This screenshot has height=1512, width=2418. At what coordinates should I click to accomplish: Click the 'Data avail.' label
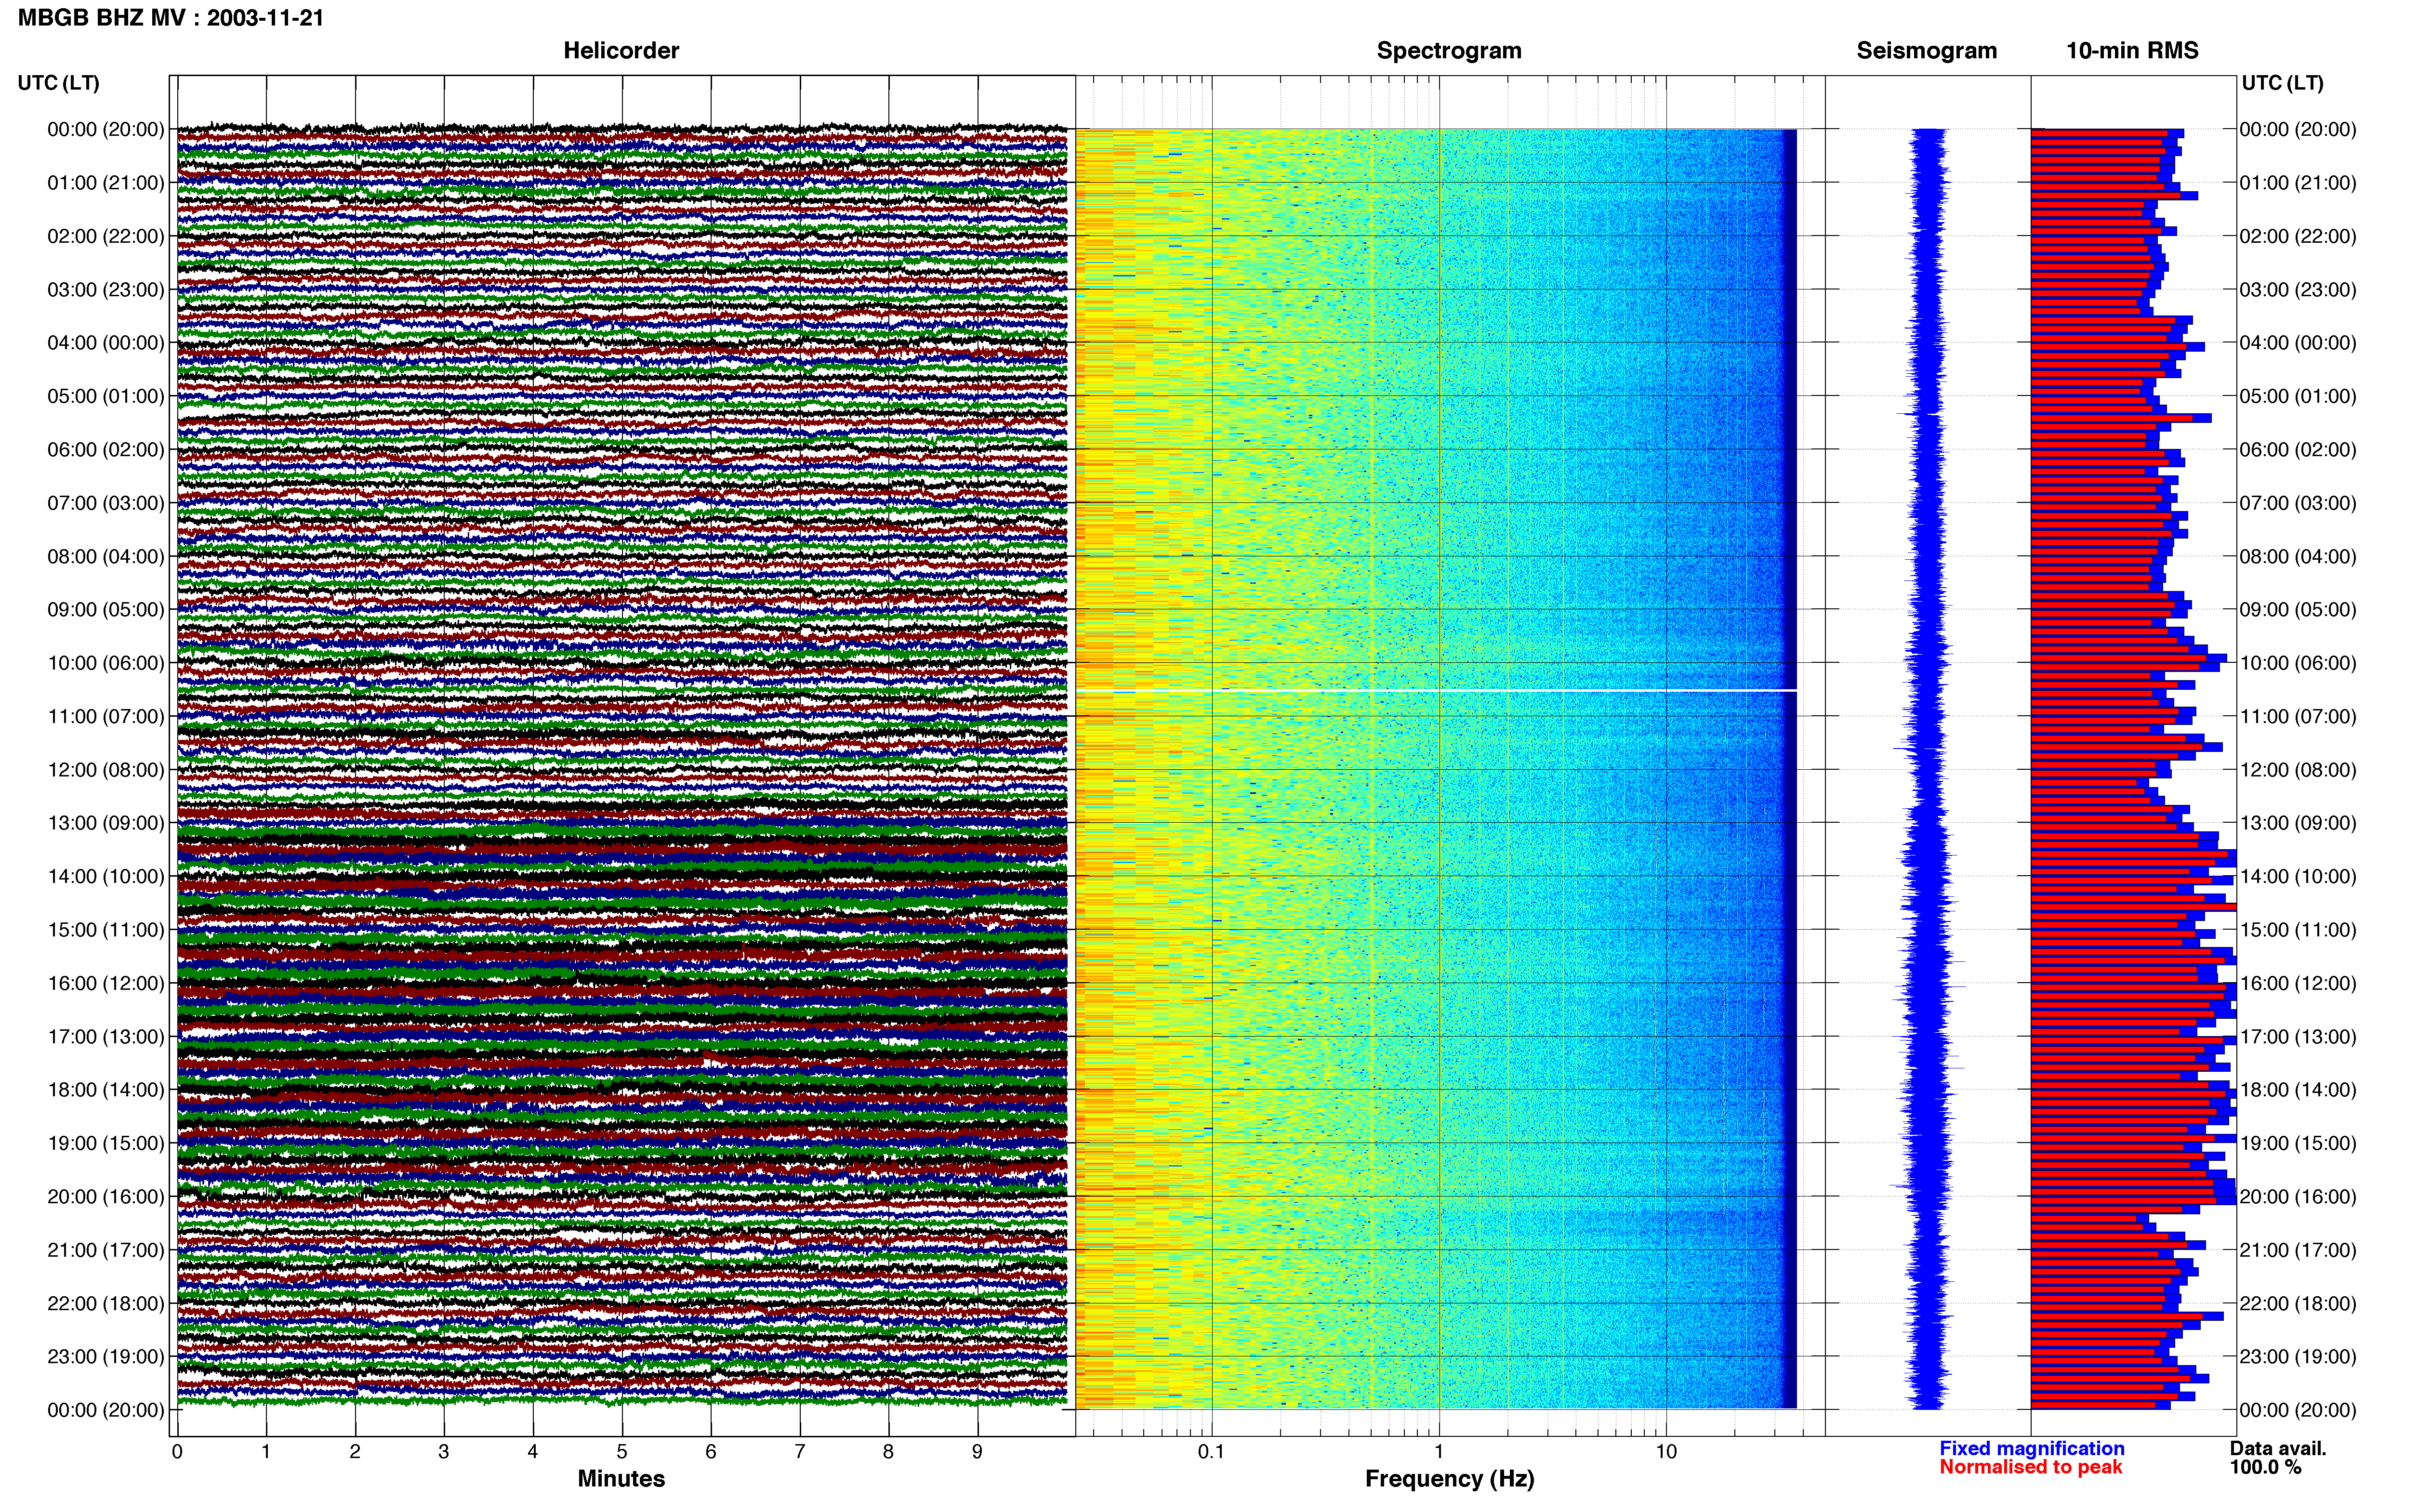[2278, 1448]
